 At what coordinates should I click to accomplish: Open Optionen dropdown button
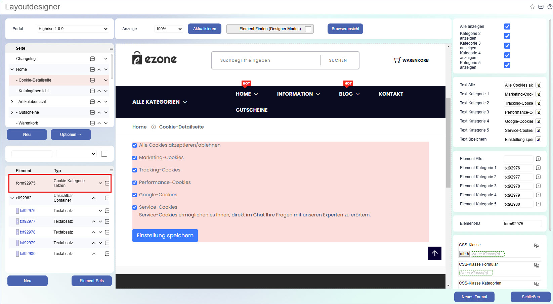[71, 135]
